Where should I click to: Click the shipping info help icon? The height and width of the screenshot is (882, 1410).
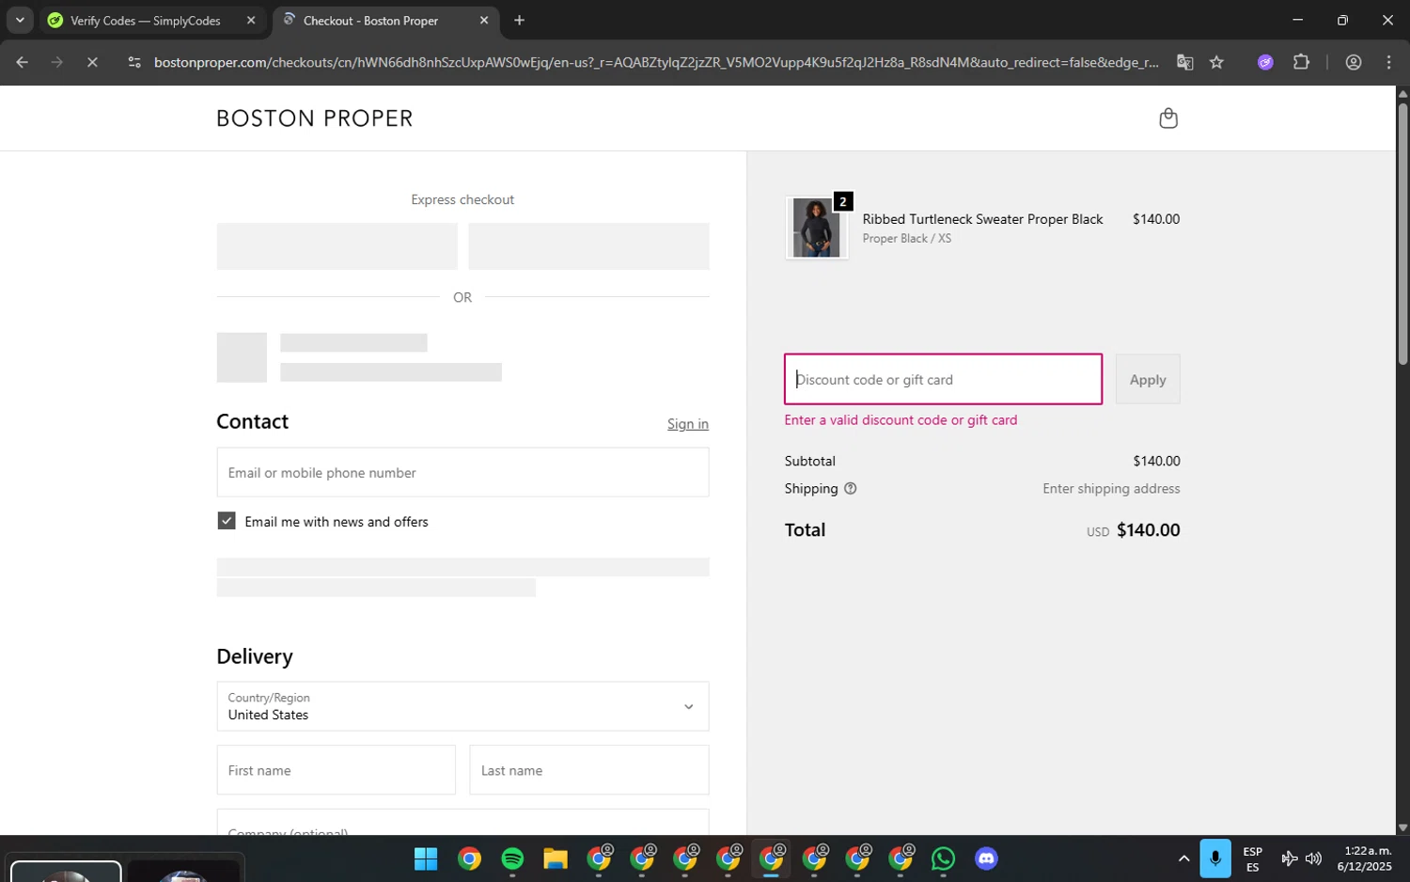coord(850,489)
